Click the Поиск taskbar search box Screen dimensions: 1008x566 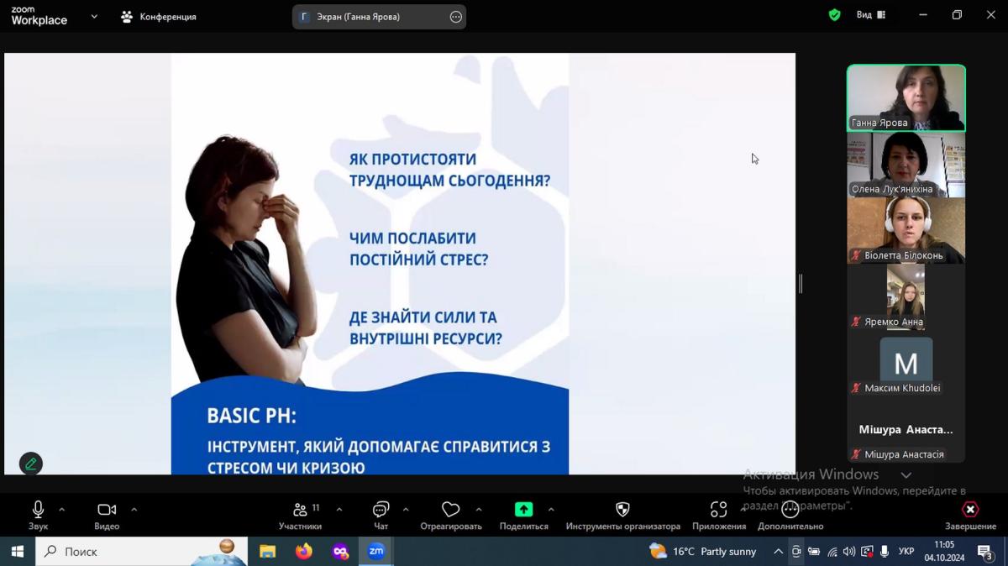click(141, 552)
